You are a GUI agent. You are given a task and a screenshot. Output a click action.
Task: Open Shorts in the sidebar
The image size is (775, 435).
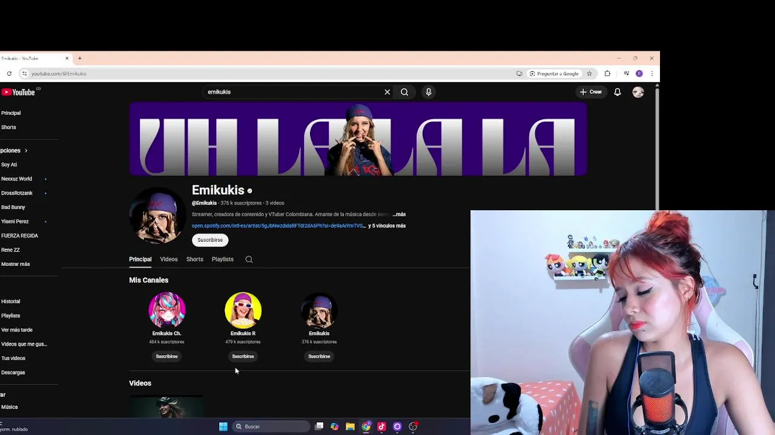[x=8, y=127]
